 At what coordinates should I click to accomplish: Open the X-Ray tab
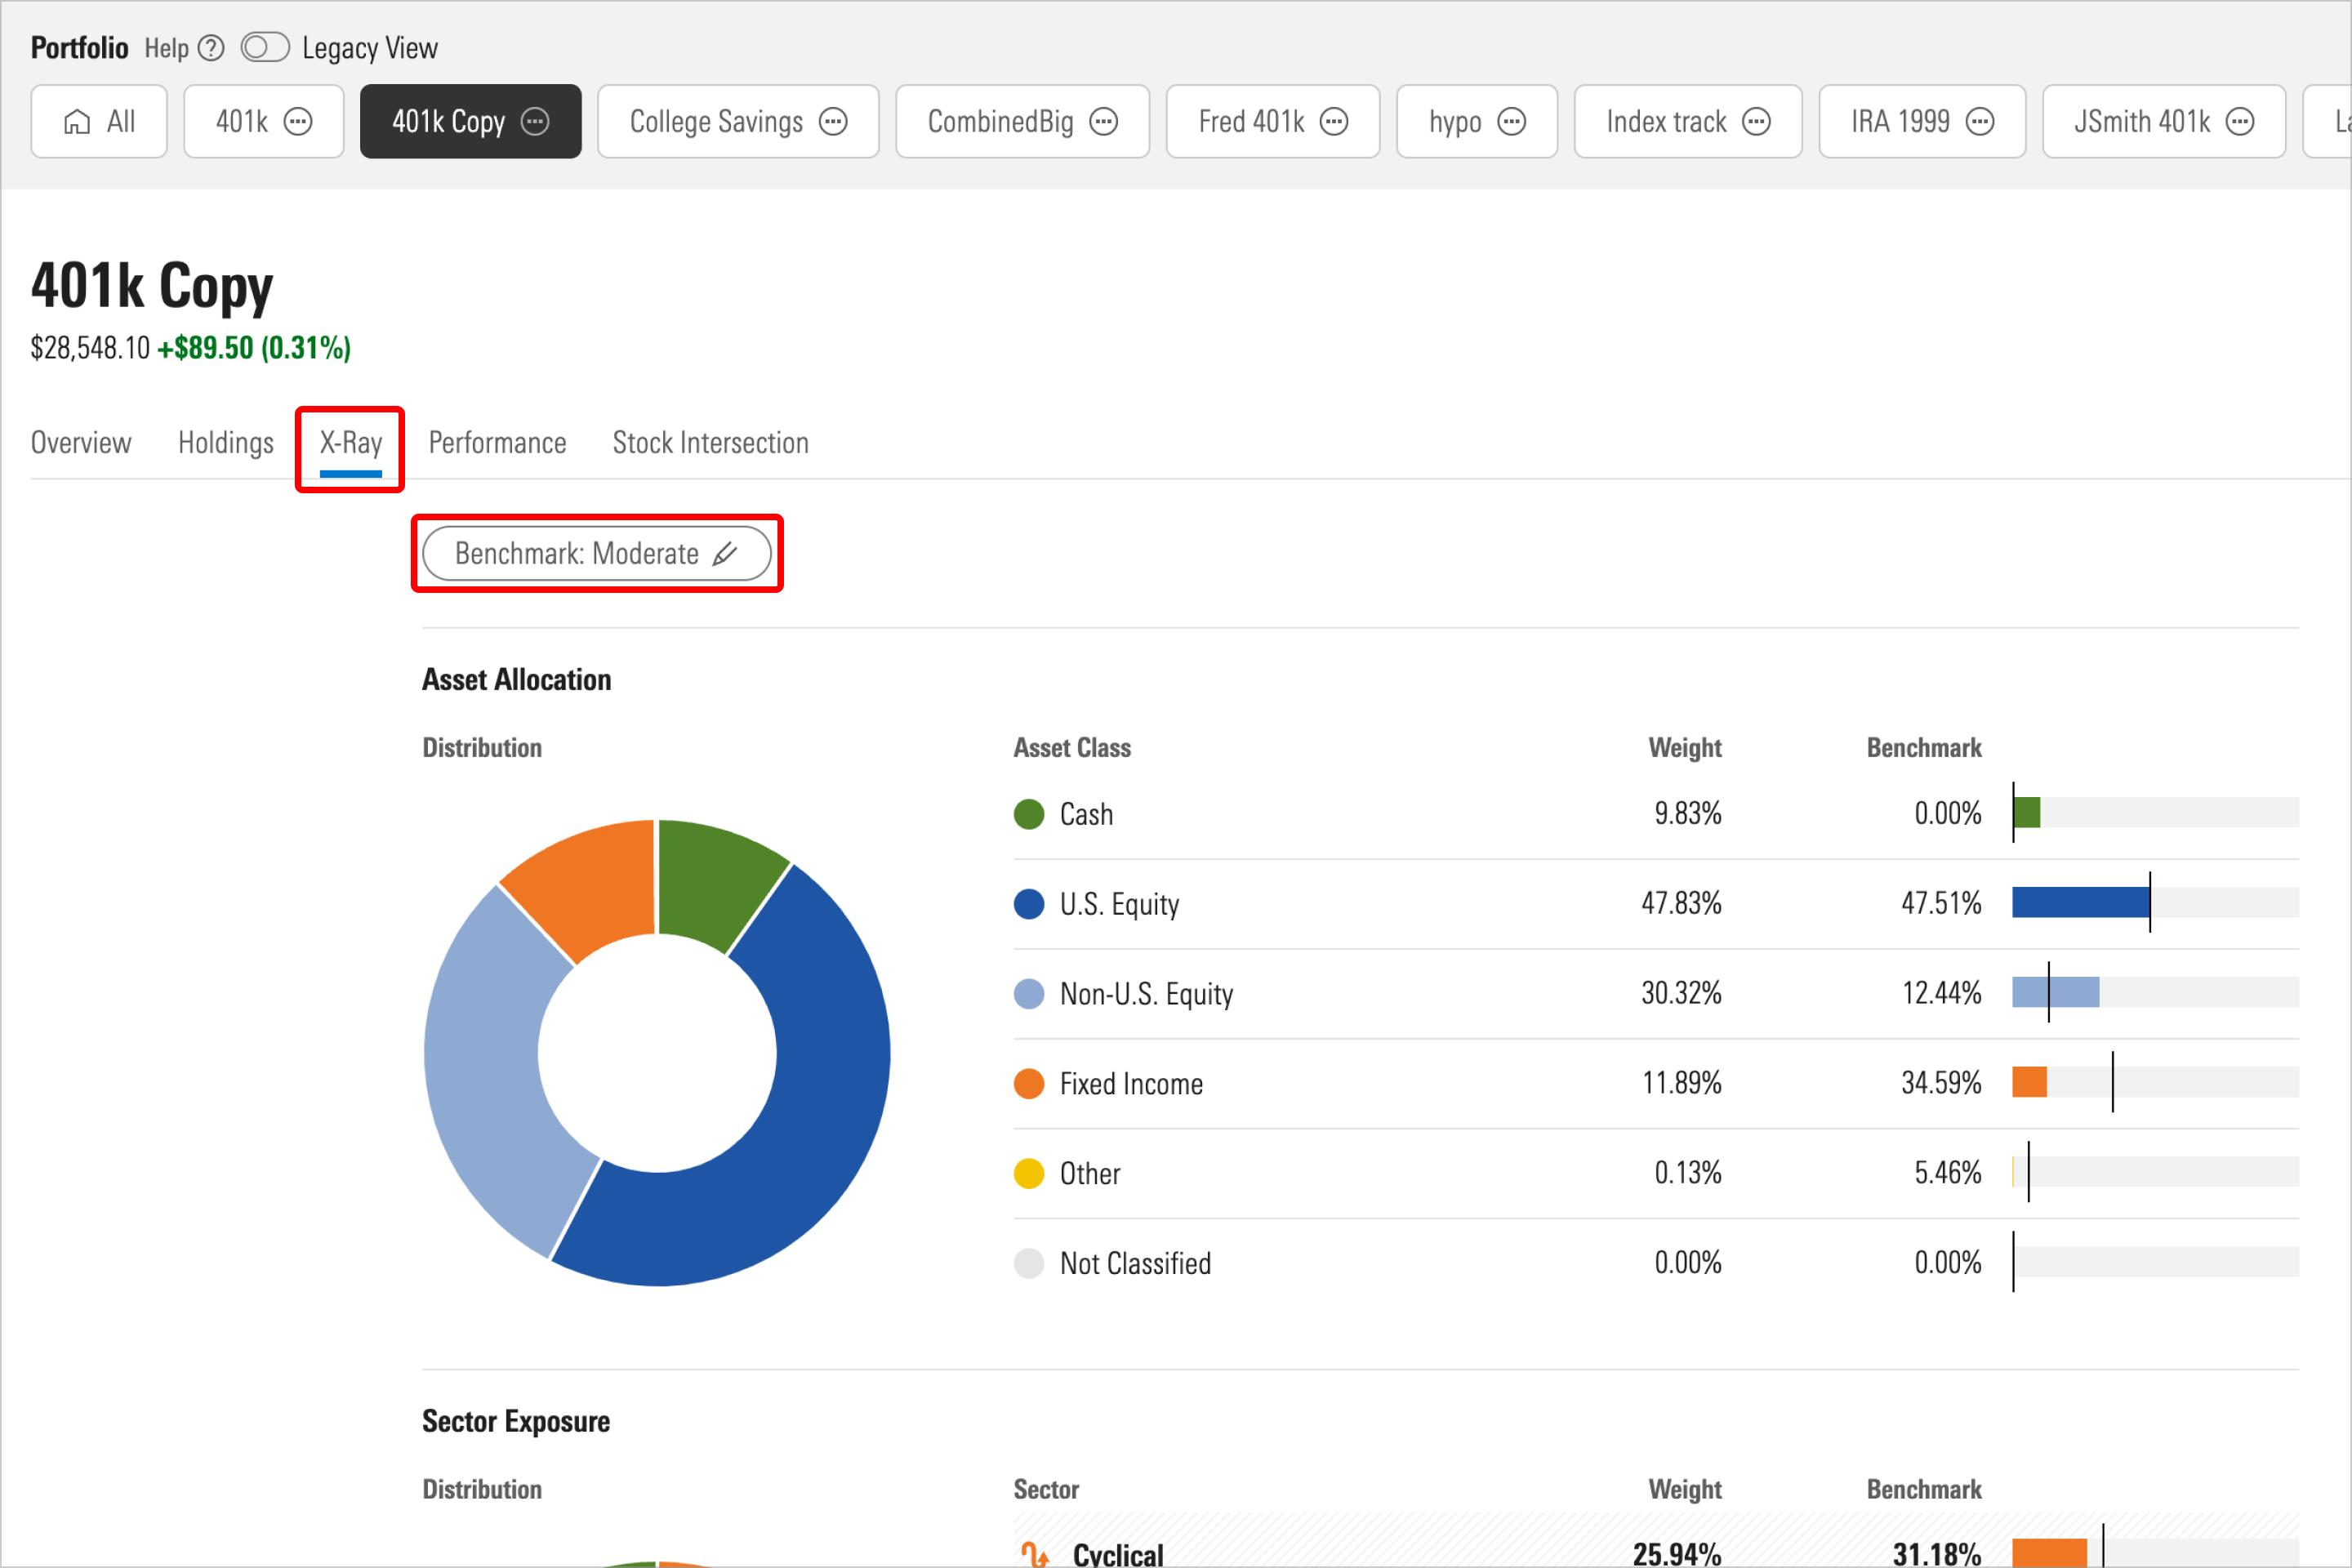351,443
